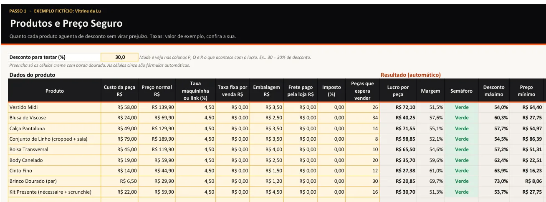
Task: Select the machine fee cell 4,50 for Body Canelado
Action: pyautogui.click(x=195, y=160)
